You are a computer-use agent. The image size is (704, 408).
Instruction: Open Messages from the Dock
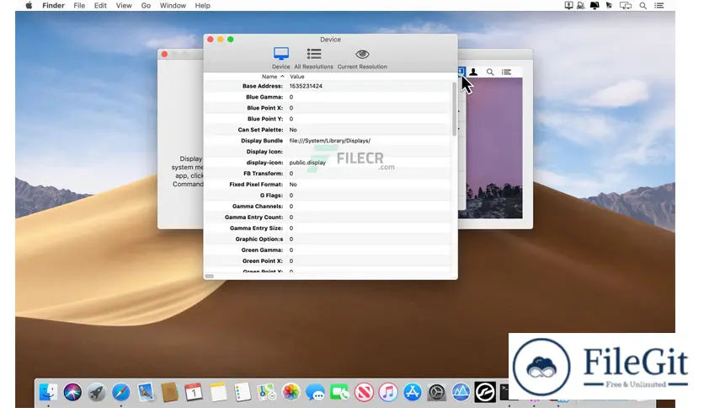(315, 392)
